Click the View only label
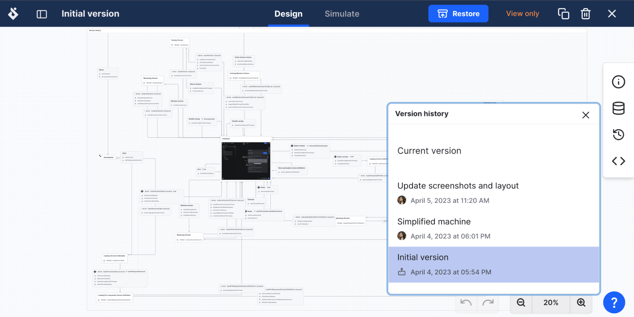634x317 pixels. (x=523, y=14)
